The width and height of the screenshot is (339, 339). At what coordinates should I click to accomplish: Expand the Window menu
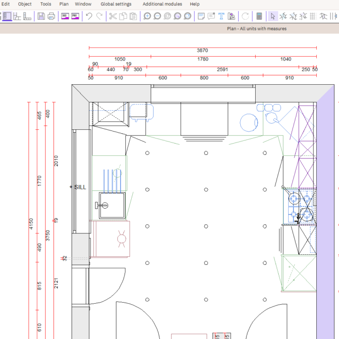click(x=83, y=4)
